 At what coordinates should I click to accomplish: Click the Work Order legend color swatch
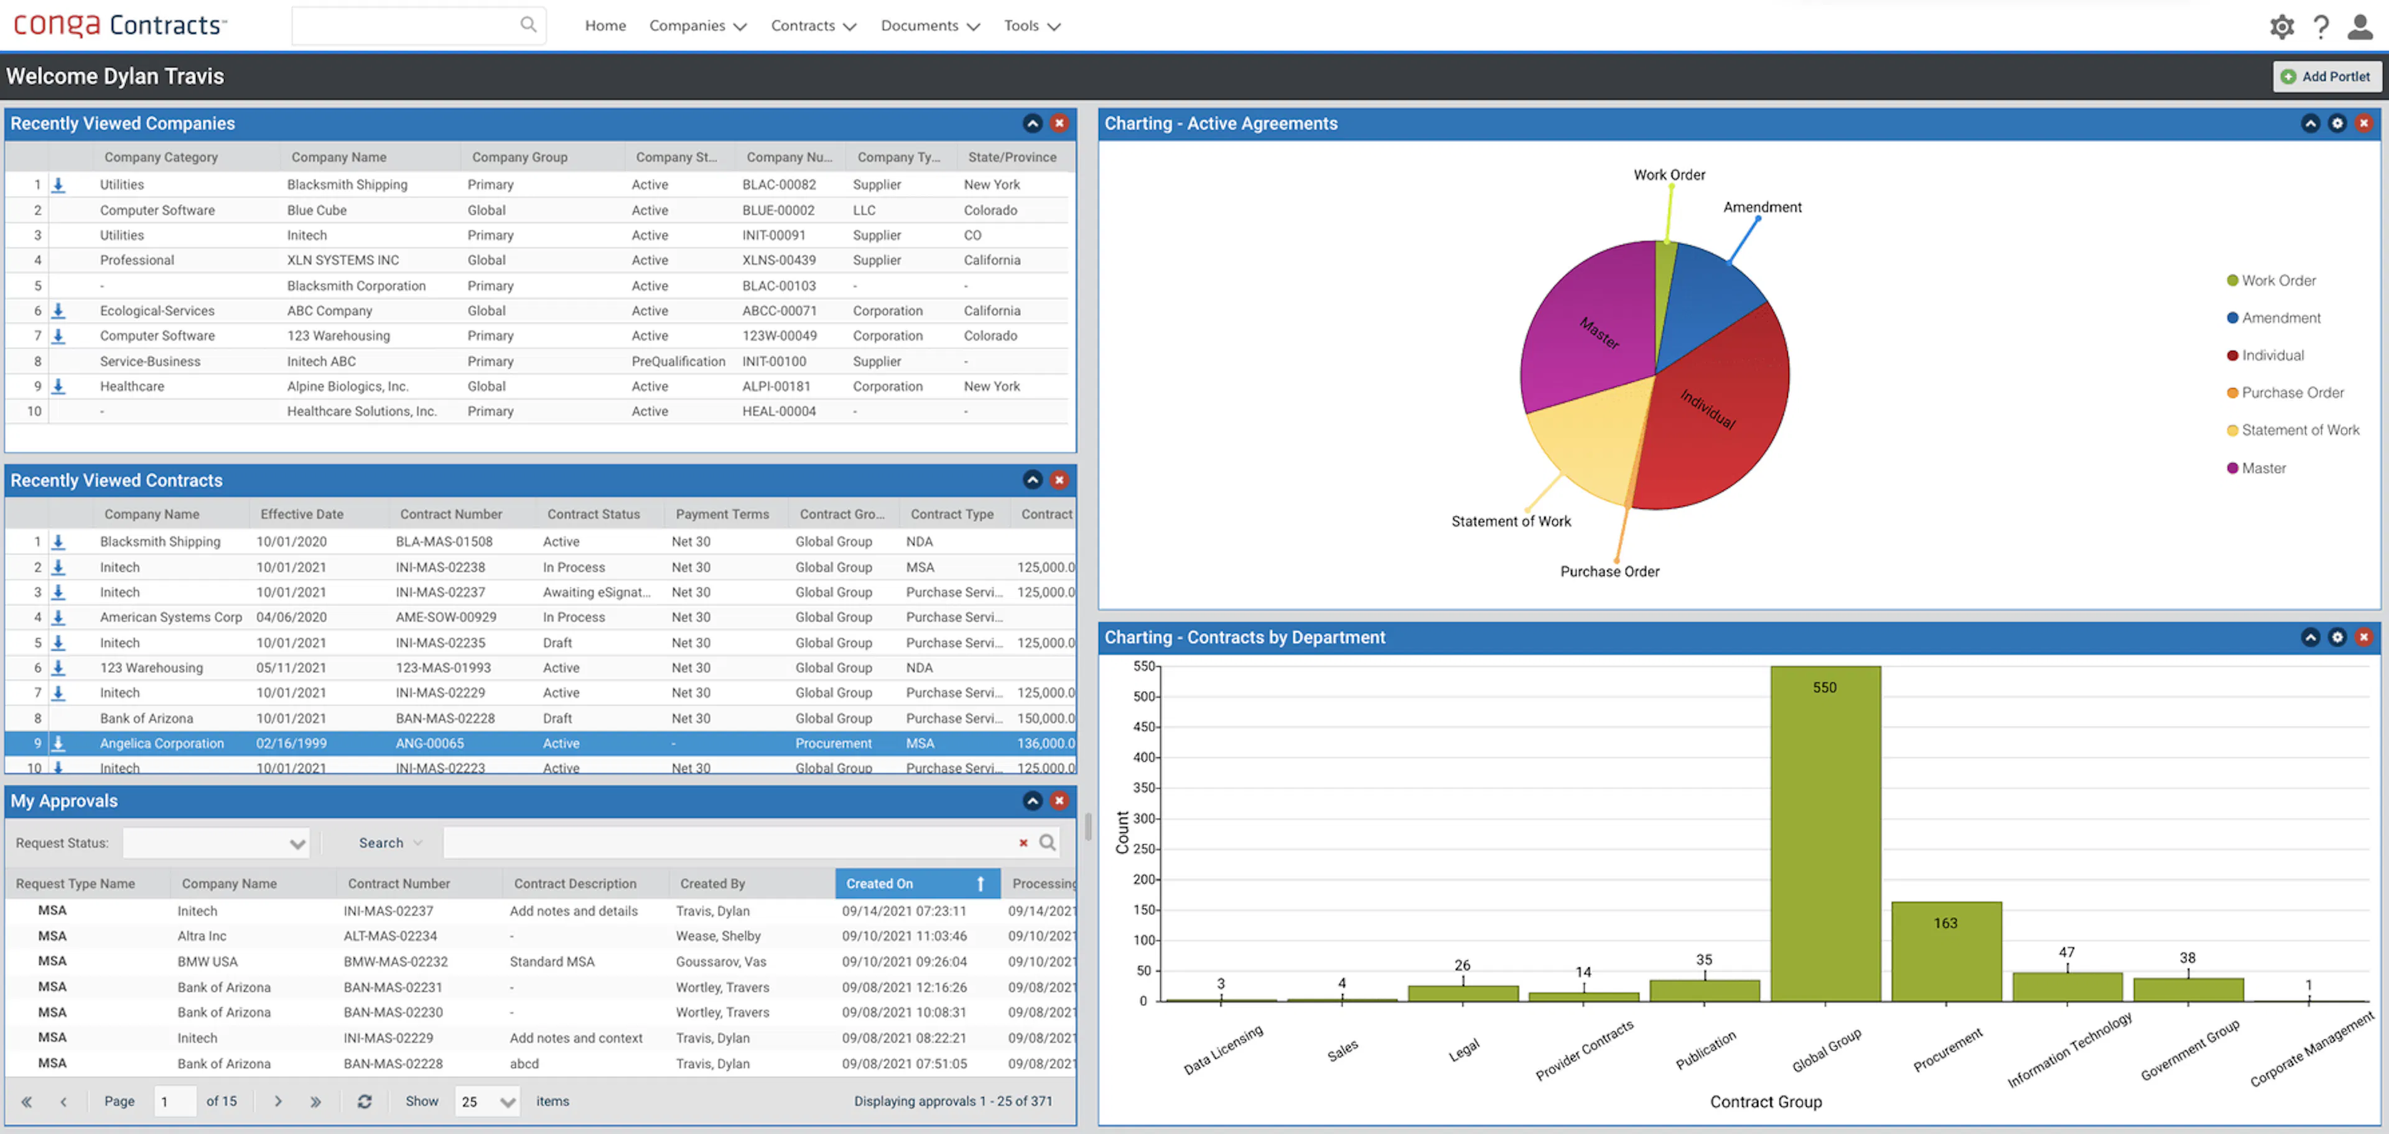point(2232,280)
